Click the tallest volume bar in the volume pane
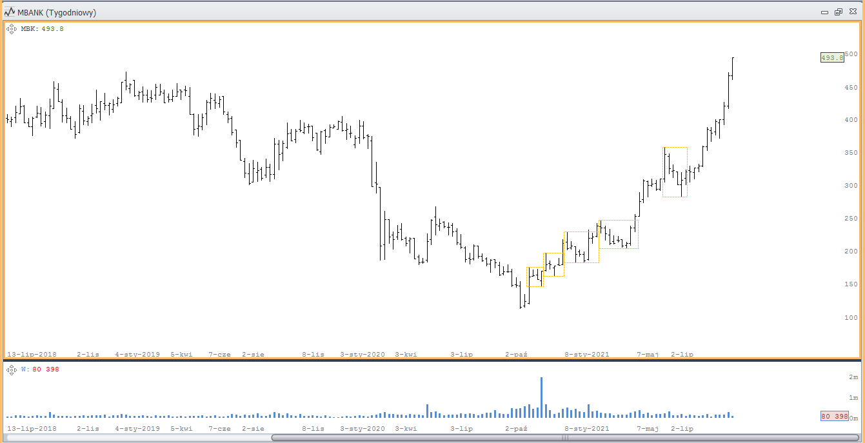865x443 pixels. tap(541, 397)
